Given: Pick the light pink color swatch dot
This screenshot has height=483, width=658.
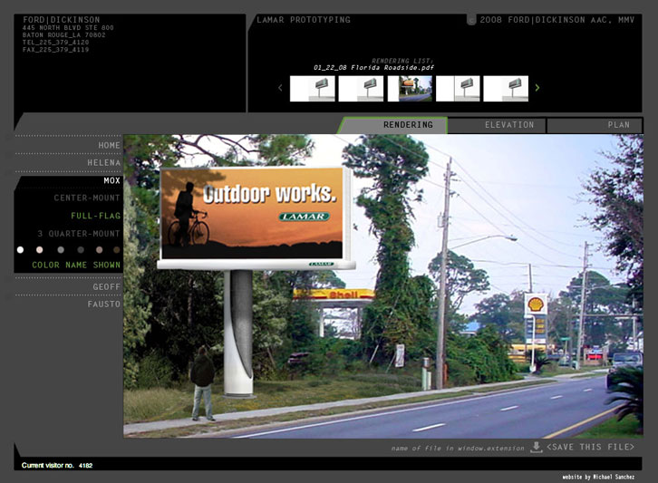Looking at the screenshot, I should [x=40, y=250].
